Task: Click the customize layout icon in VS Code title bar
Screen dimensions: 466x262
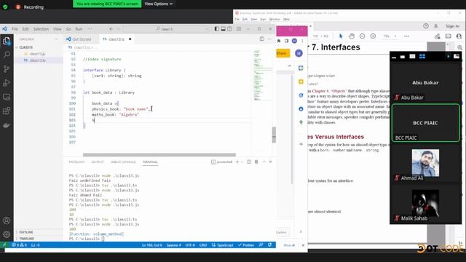Action: point(239,29)
